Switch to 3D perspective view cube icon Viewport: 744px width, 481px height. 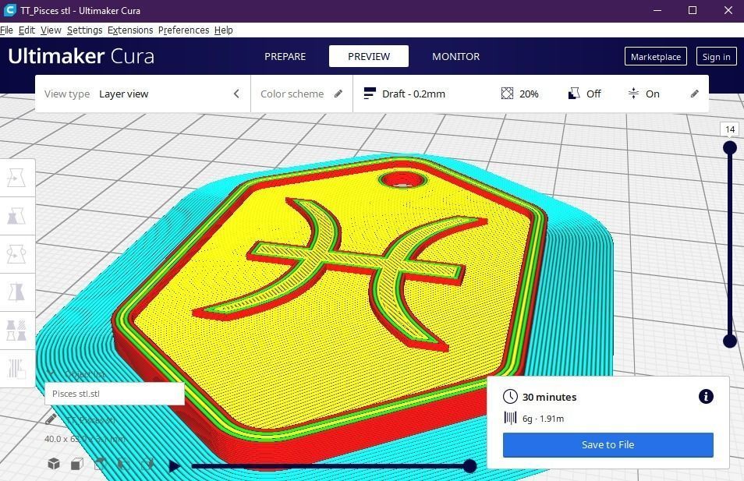click(54, 463)
